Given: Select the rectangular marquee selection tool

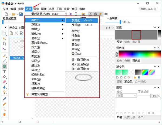Looking at the screenshot, I should click(x=4, y=34).
